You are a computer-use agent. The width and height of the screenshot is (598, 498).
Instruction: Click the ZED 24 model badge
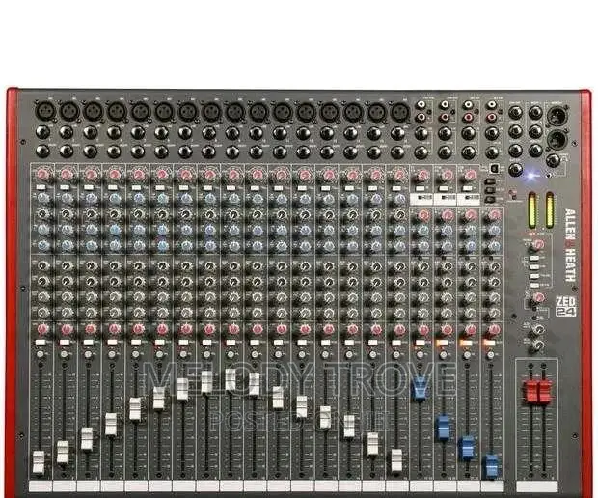click(x=566, y=306)
